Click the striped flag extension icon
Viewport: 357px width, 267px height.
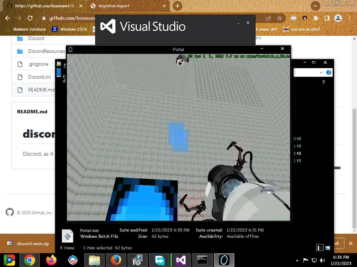[x=294, y=18]
